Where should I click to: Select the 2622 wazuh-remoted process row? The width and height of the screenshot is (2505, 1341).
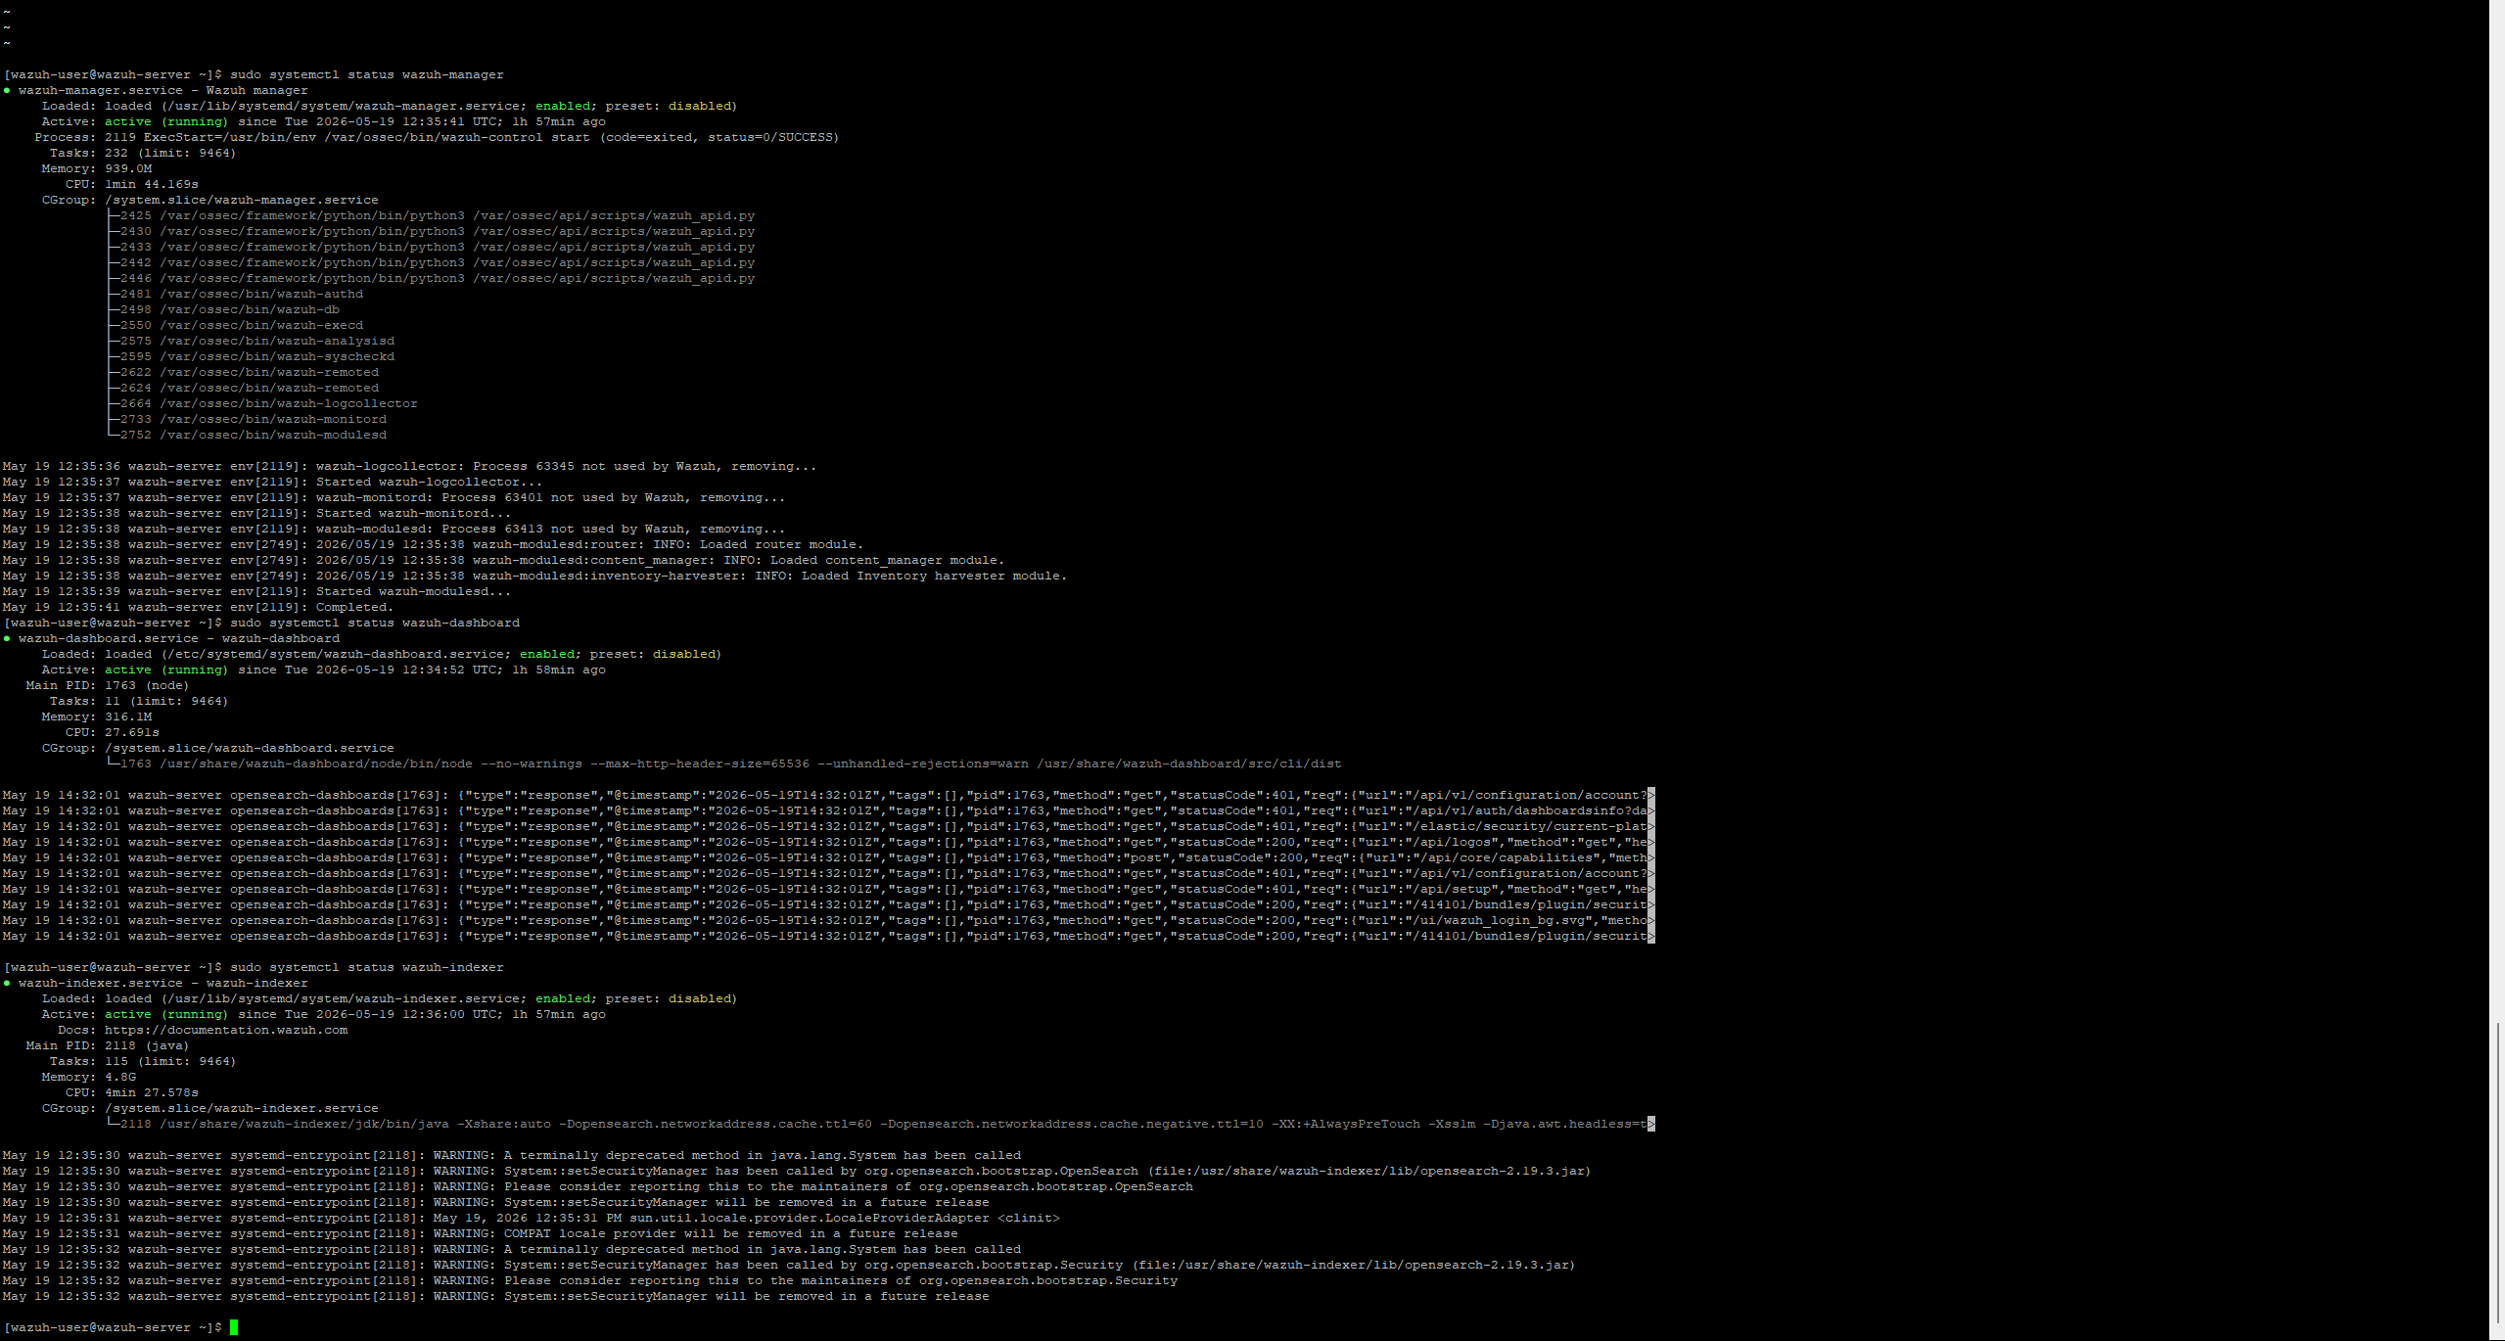(x=243, y=372)
